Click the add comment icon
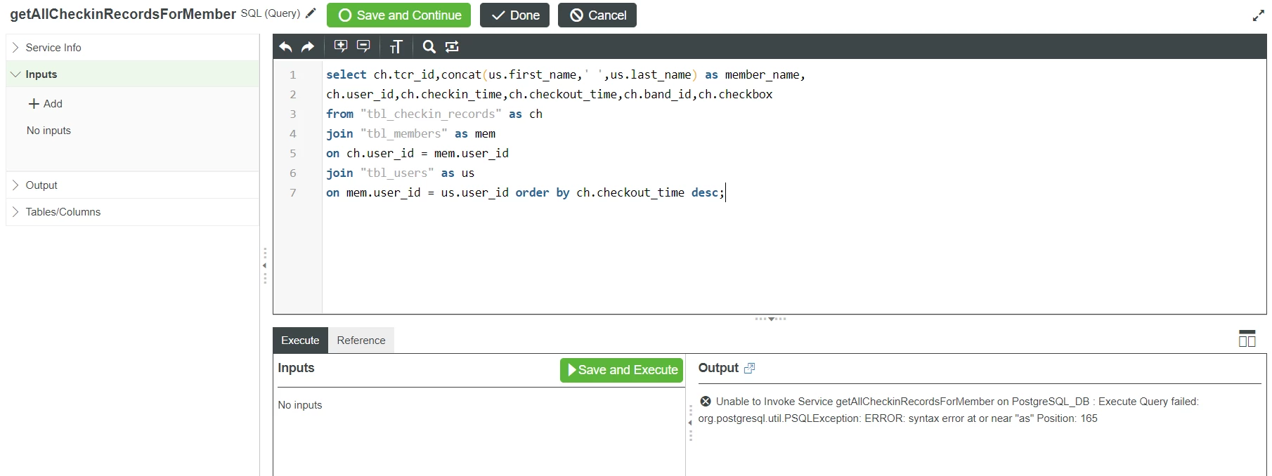 (x=341, y=46)
